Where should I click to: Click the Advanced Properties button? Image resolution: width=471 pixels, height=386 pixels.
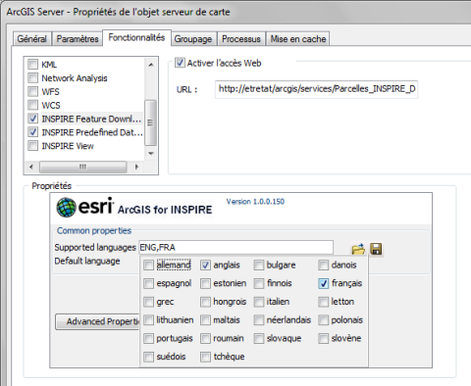[x=97, y=321]
